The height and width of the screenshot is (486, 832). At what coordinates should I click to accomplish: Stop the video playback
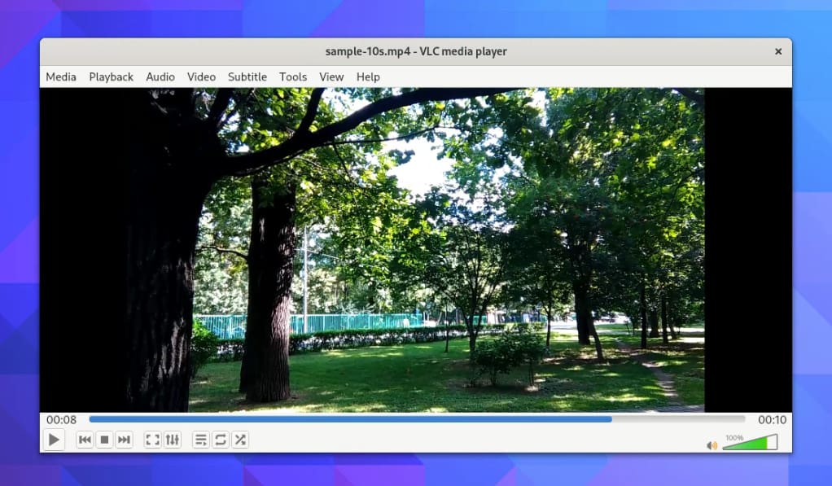point(106,440)
